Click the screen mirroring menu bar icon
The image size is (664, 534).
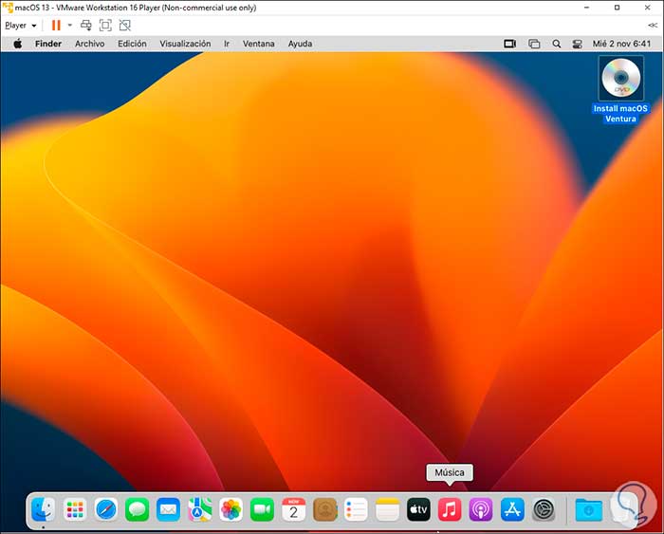(510, 44)
